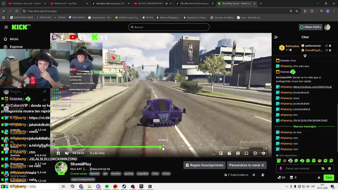
Task: Focus the Buscar search field
Action: coord(169,27)
